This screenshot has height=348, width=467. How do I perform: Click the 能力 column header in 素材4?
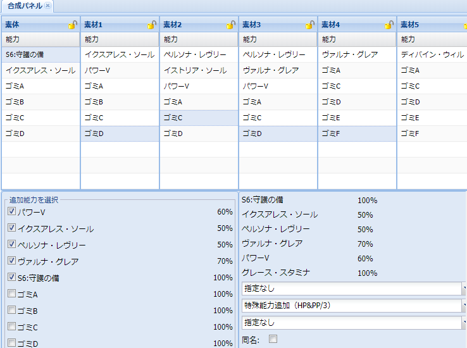(x=357, y=39)
